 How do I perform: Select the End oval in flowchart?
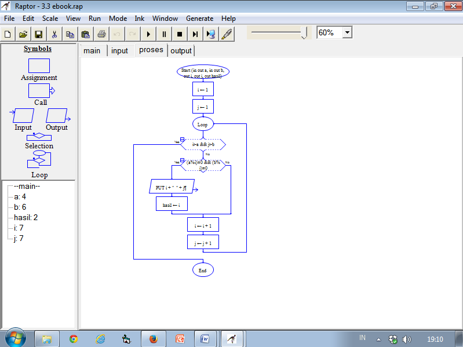[203, 270]
